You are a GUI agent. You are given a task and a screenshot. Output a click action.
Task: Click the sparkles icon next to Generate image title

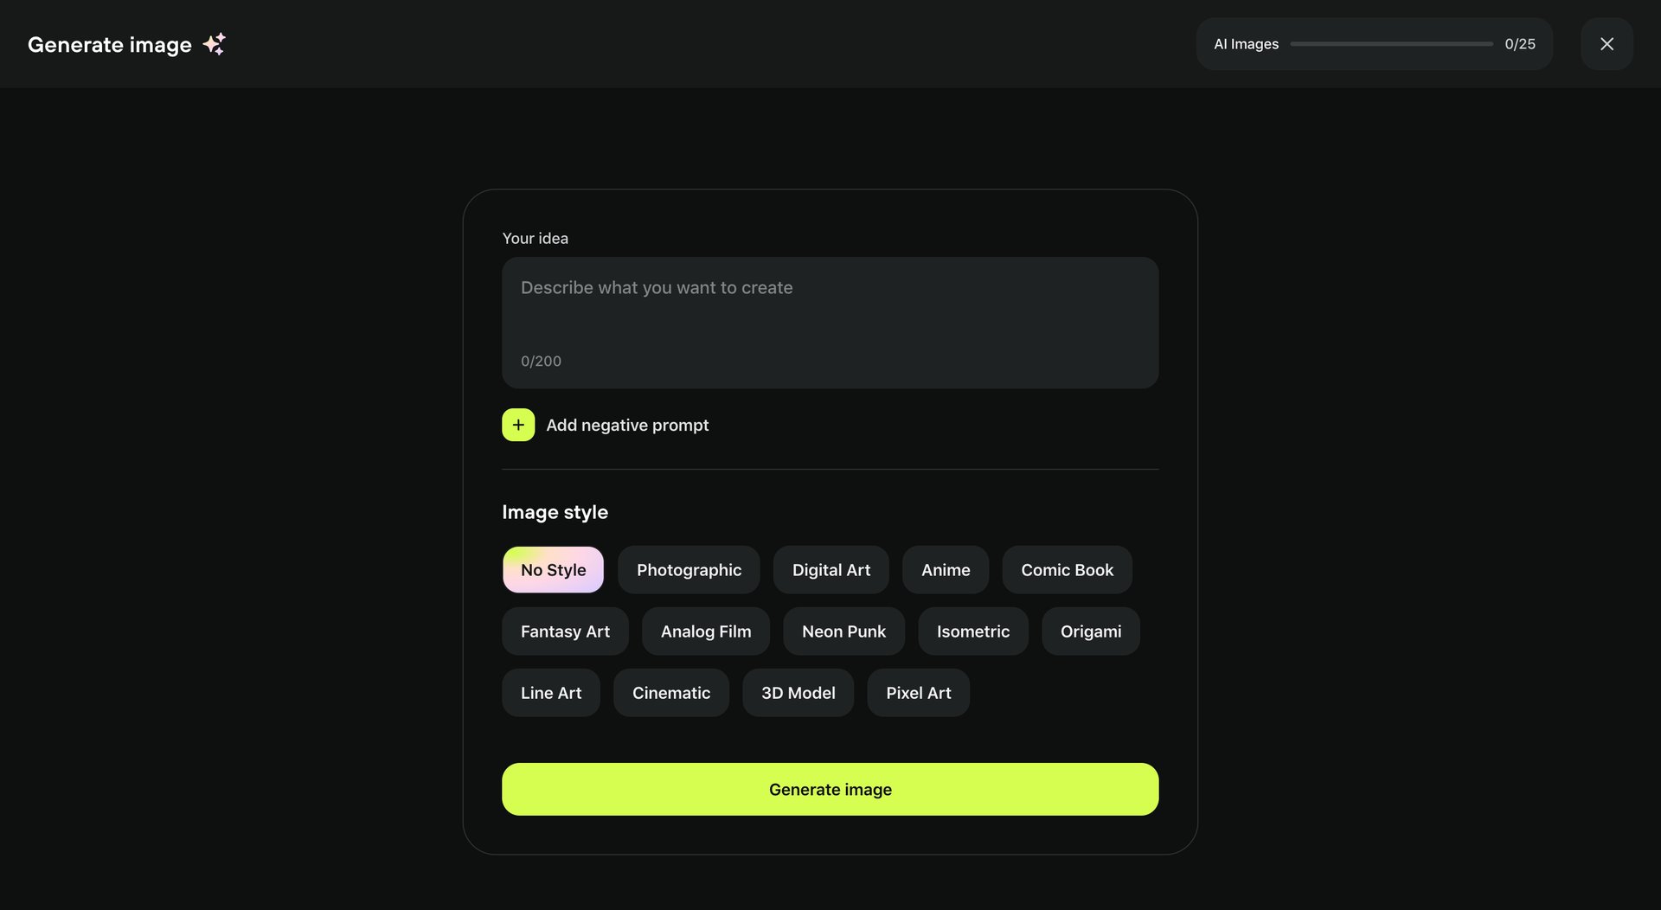pyautogui.click(x=215, y=43)
